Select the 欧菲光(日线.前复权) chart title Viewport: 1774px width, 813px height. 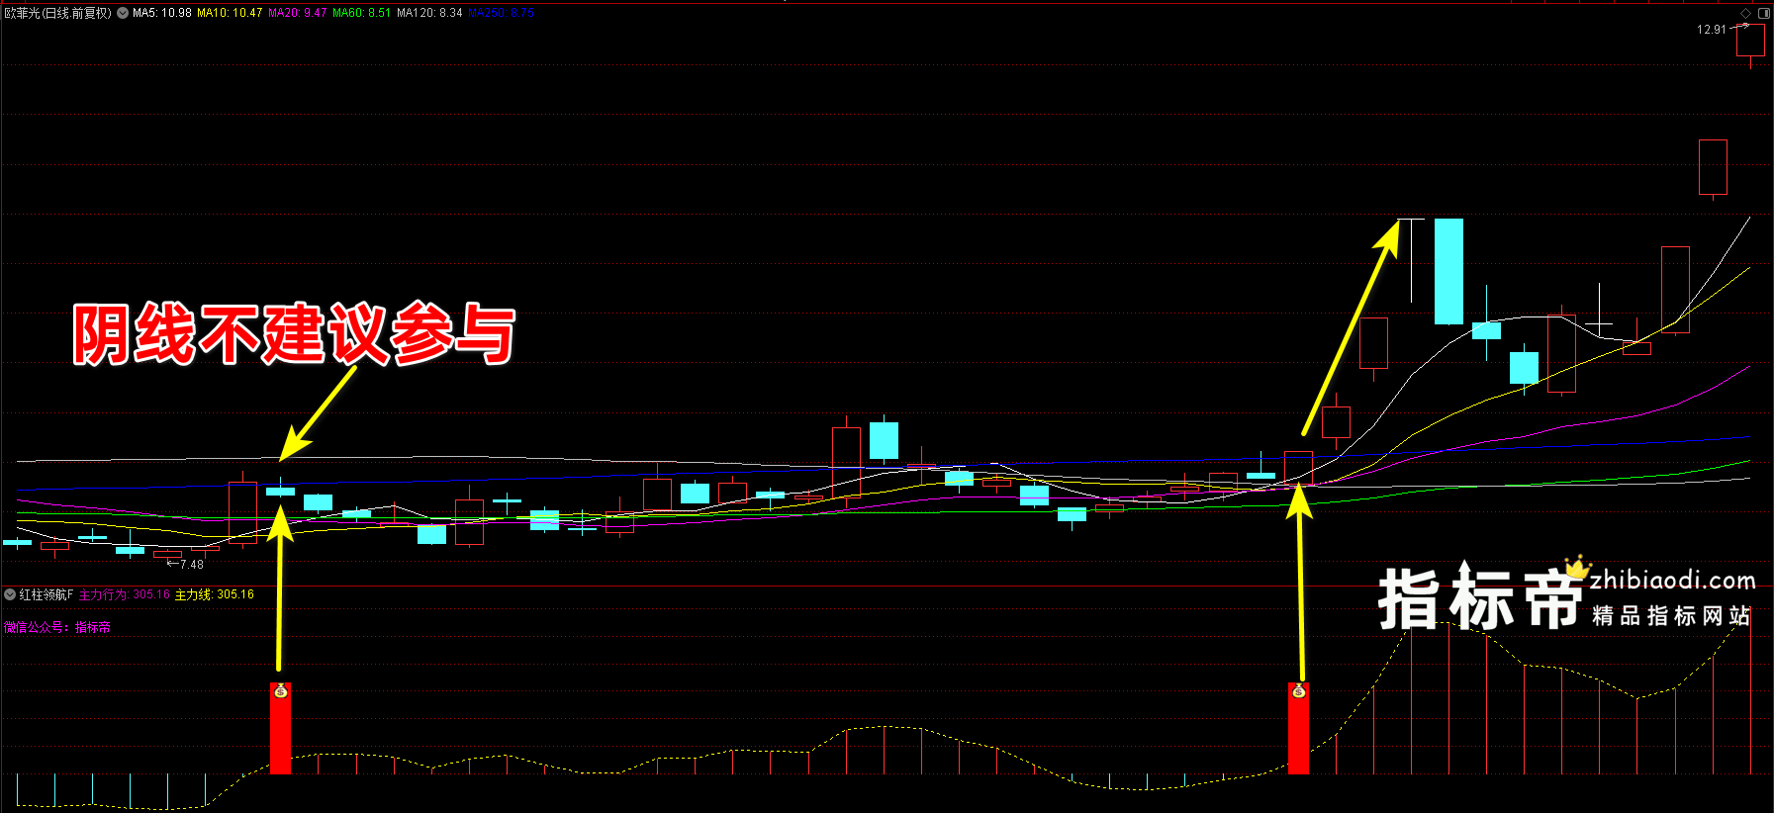point(58,13)
